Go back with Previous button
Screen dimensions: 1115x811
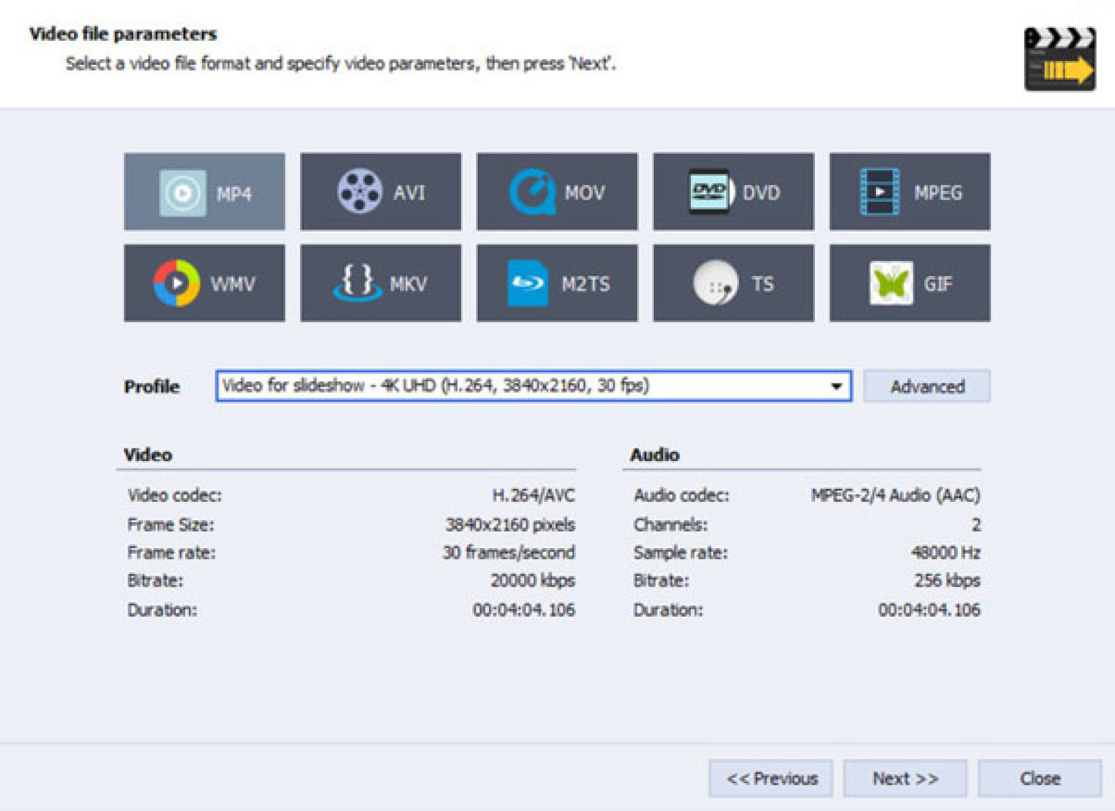point(771,778)
